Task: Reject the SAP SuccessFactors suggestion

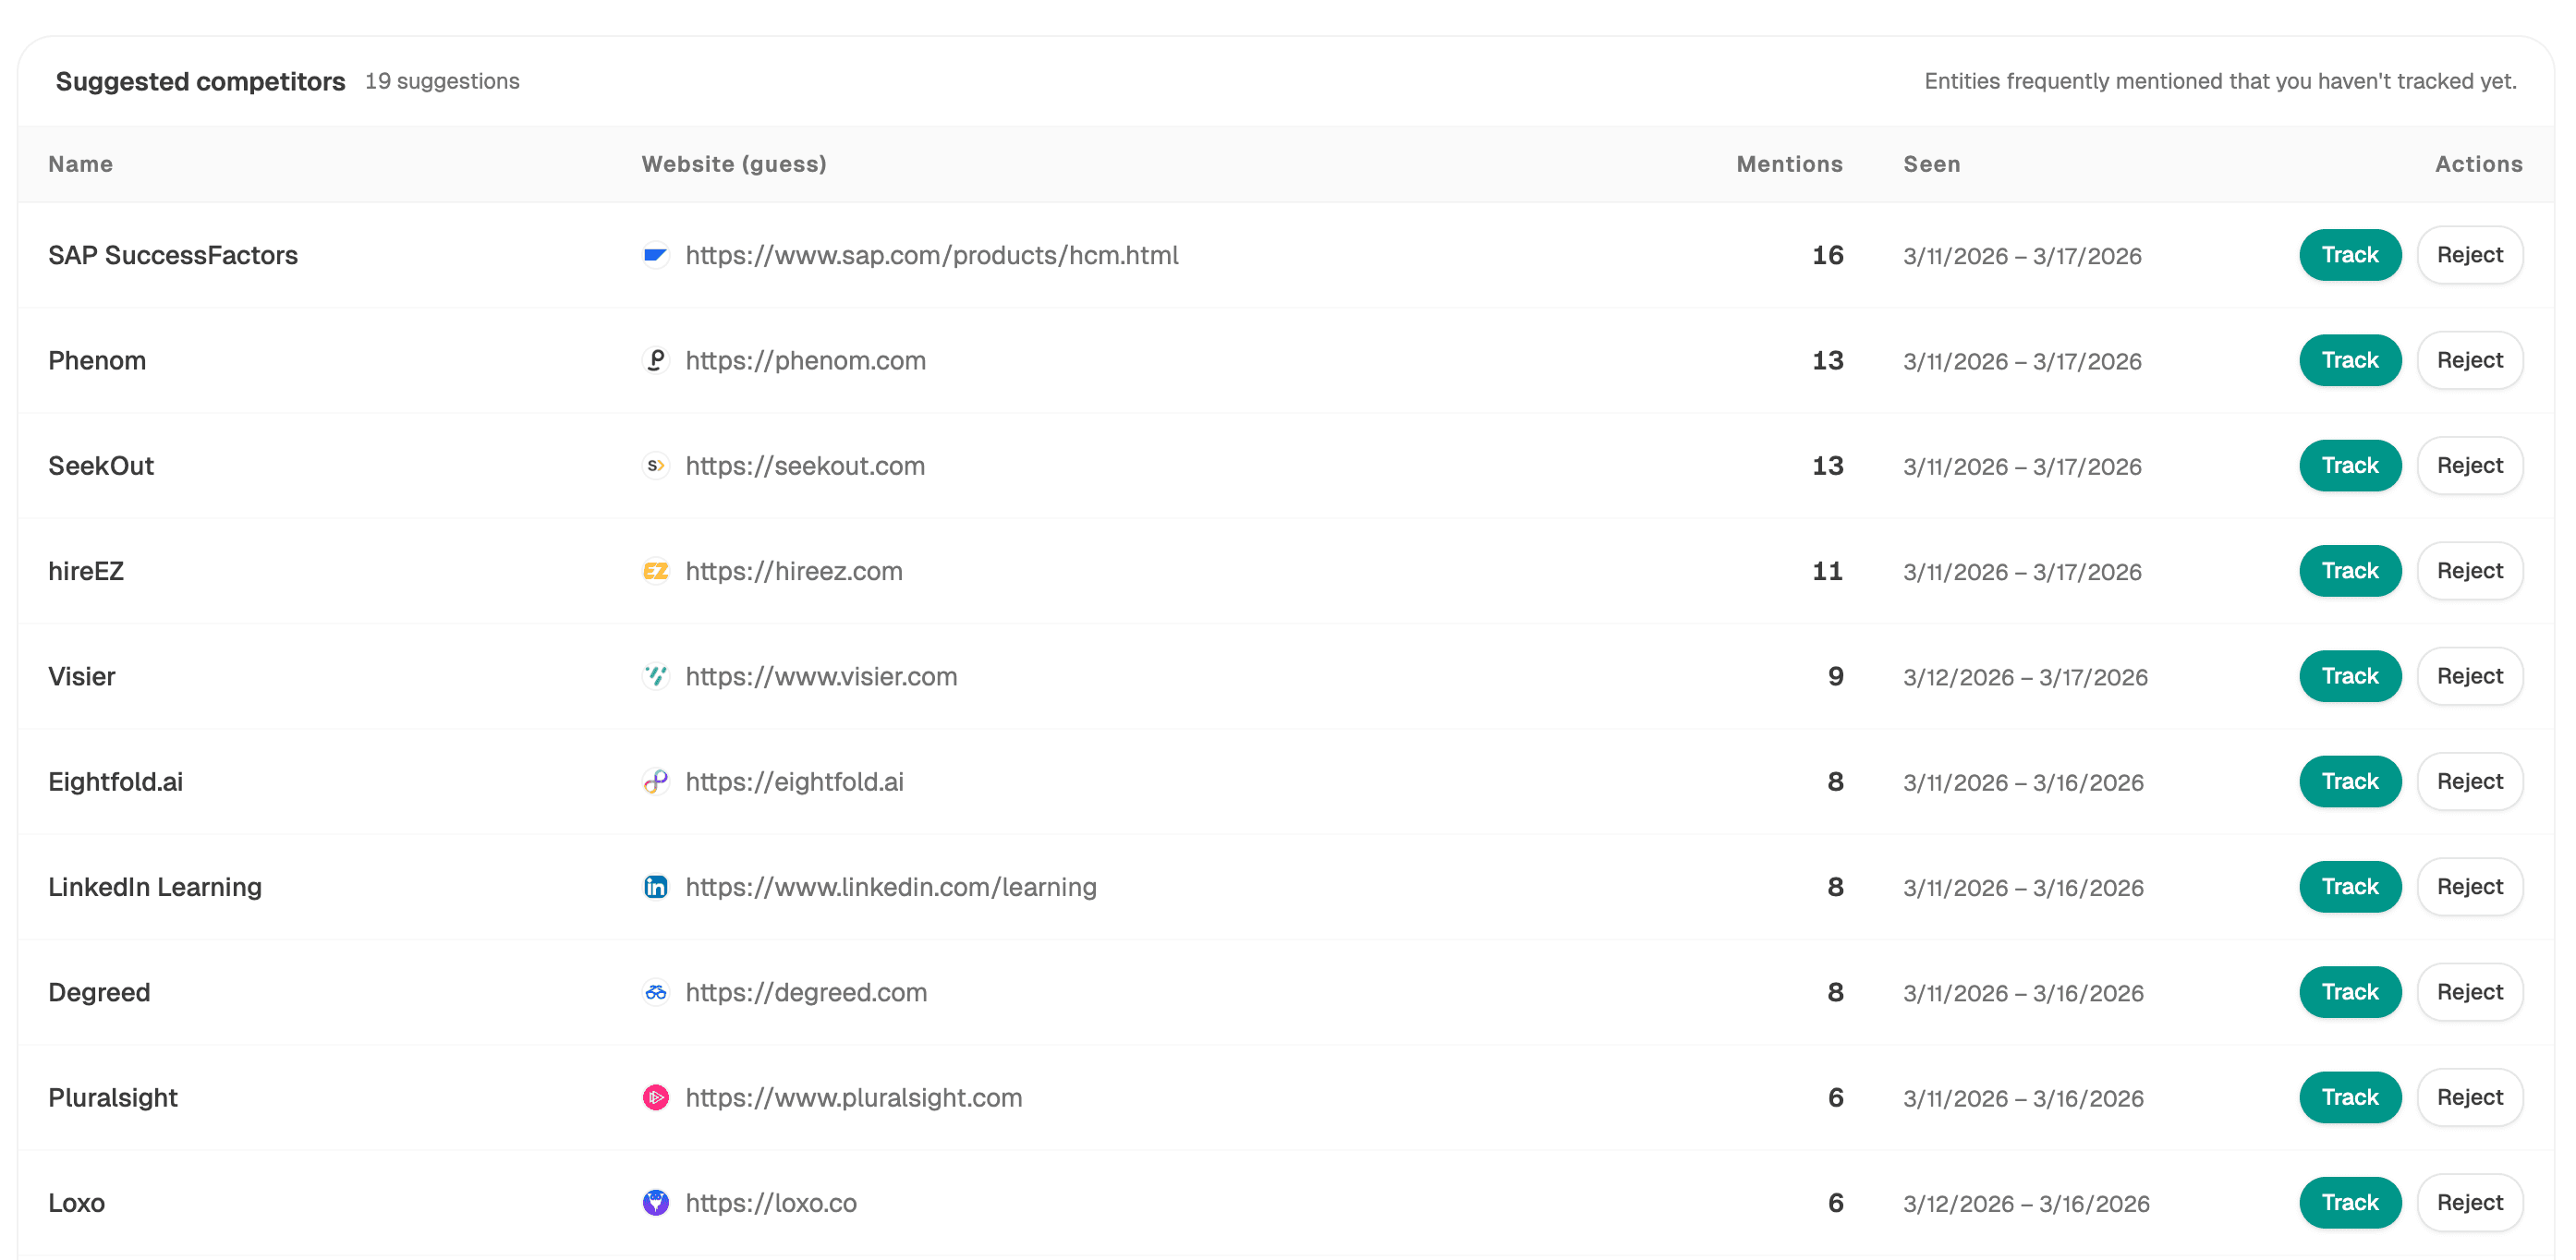Action: [2470, 255]
